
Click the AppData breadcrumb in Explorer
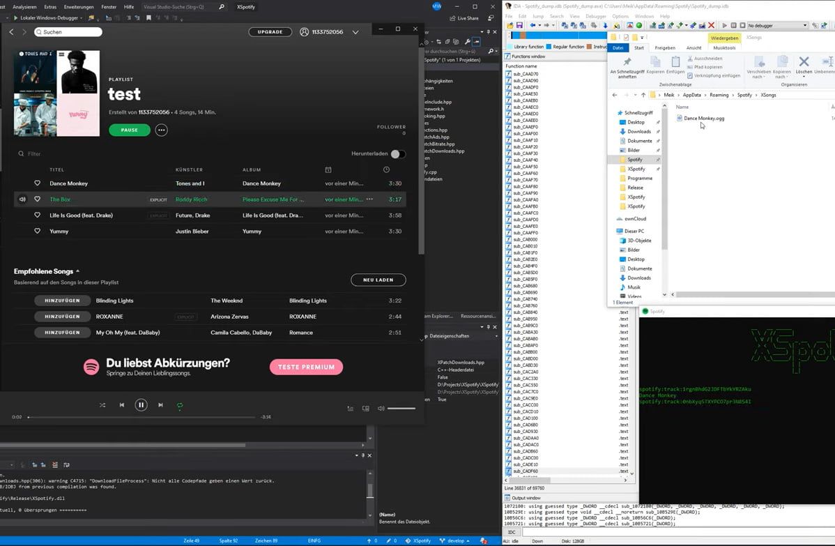(x=691, y=95)
